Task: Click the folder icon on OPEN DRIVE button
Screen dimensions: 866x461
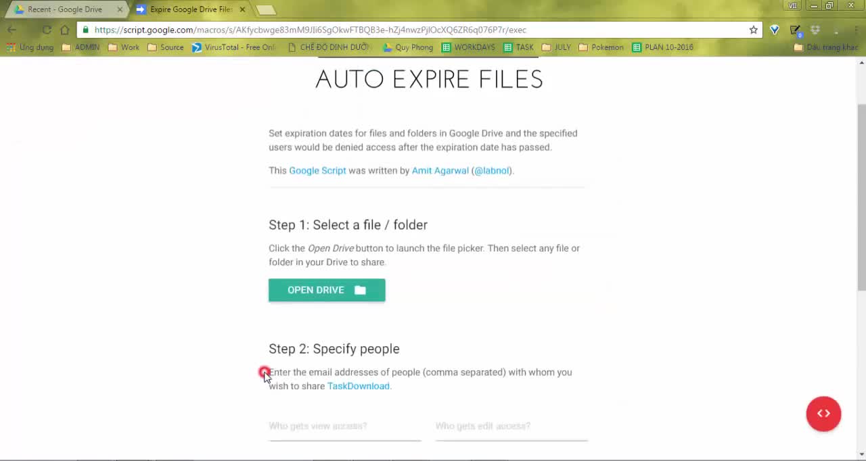Action: coord(360,290)
